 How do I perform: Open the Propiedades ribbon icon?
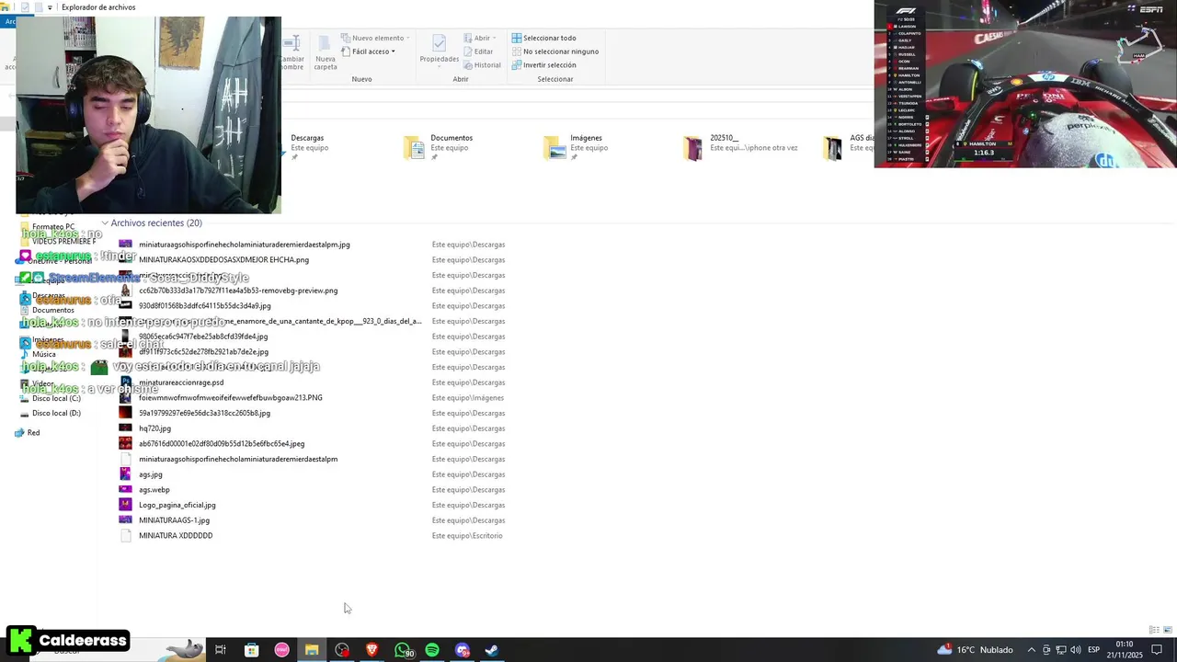click(440, 50)
